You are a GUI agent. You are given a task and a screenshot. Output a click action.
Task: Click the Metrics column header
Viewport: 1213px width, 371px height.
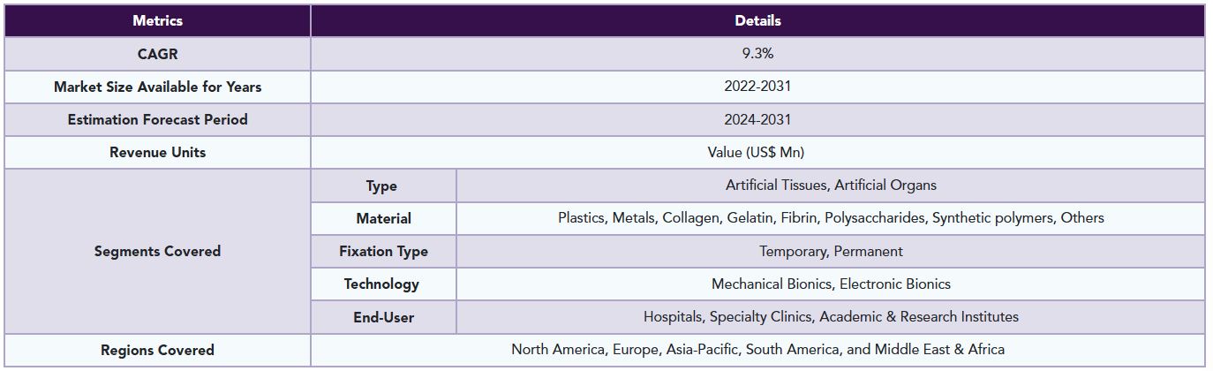(x=157, y=20)
